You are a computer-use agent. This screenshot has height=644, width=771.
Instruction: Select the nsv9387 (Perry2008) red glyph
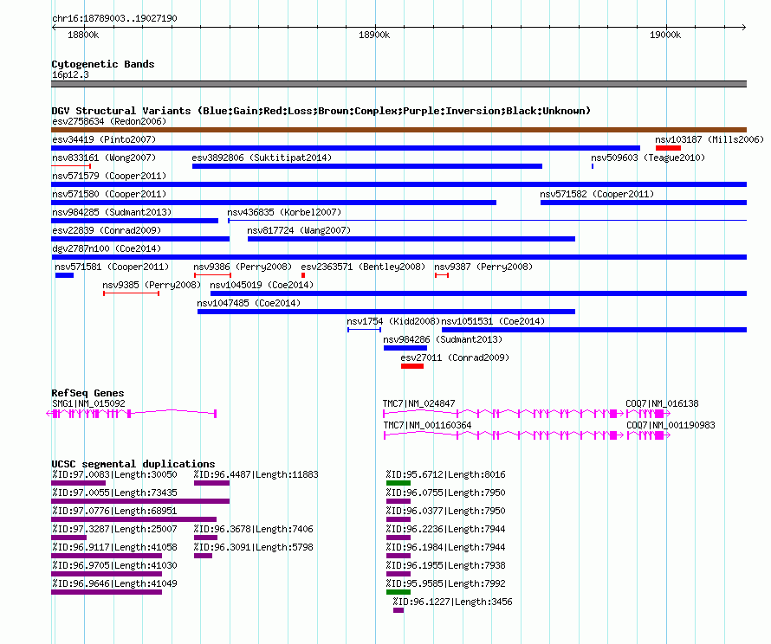tap(442, 275)
